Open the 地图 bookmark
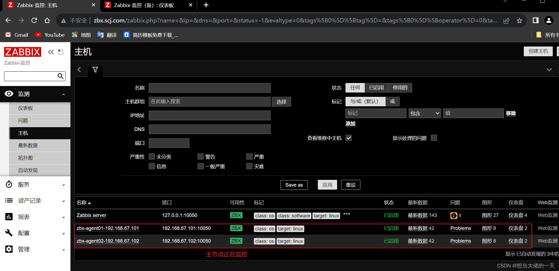Screen dimensions: 559x271 [x=81, y=35]
